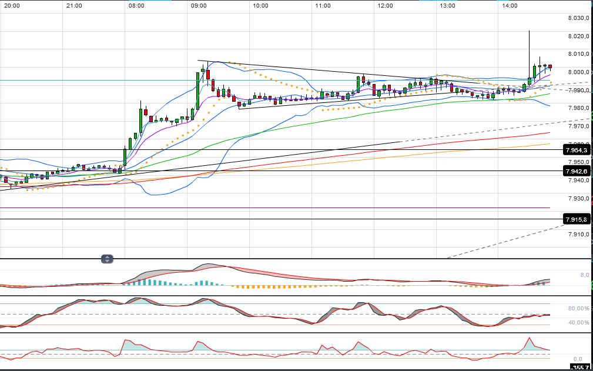Click the 8.020,0 price axis label
Image resolution: width=593 pixels, height=371 pixels.
coord(579,36)
